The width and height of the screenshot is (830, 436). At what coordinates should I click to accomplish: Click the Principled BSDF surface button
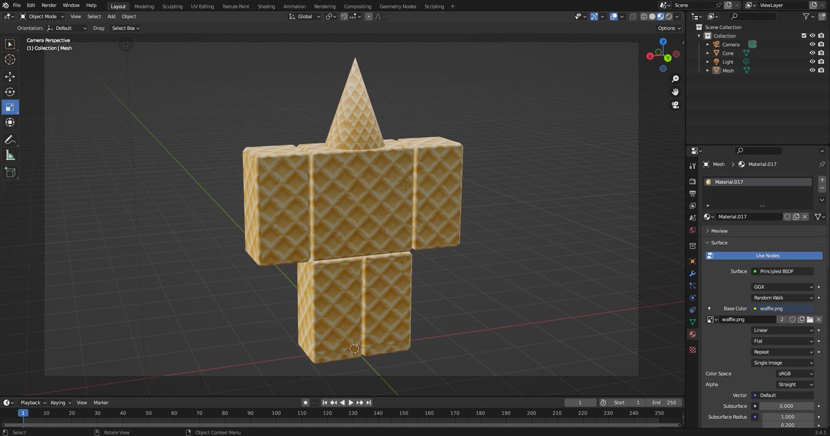[783, 271]
